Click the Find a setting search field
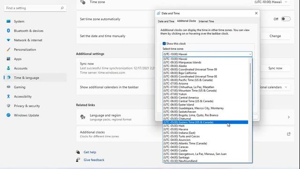This screenshot has width=300, height=169. pyautogui.click(x=35, y=8)
